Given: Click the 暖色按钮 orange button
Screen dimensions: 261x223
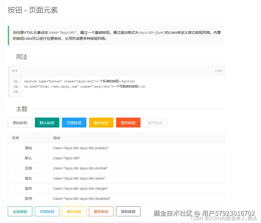Looking at the screenshot, I should pos(101,122).
